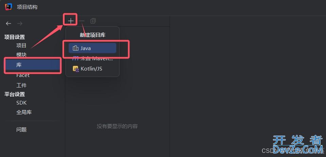326x157 pixels.
Task: Open the 模块 settings page
Action: pyautogui.click(x=21, y=55)
